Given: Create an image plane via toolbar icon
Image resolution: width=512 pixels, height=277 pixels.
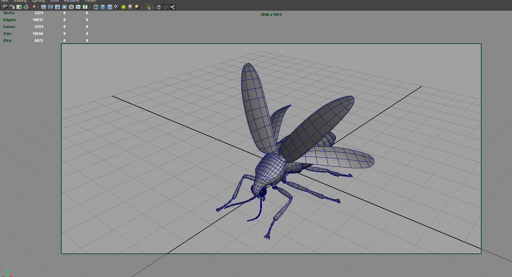Looking at the screenshot, I should 26,7.
